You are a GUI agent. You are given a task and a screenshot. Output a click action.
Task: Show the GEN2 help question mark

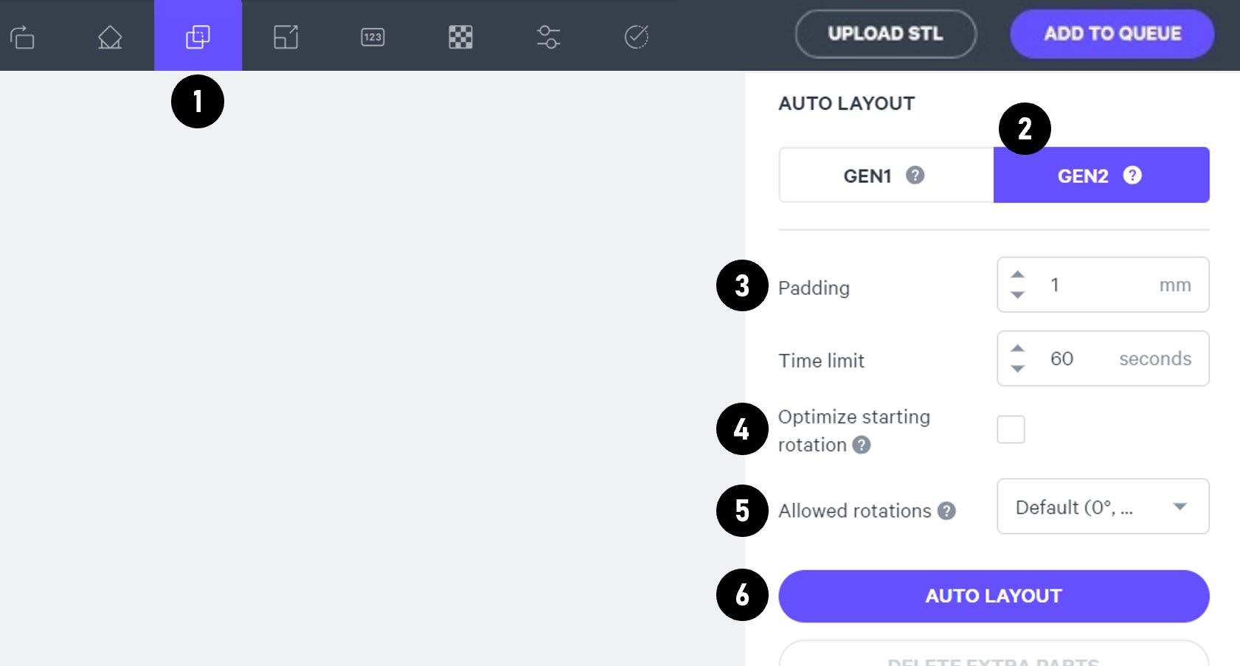(1132, 175)
